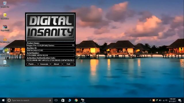The width and height of the screenshot is (184, 103).
Task: Click the Digital Insanity banner logo
Action: pos(50,27)
